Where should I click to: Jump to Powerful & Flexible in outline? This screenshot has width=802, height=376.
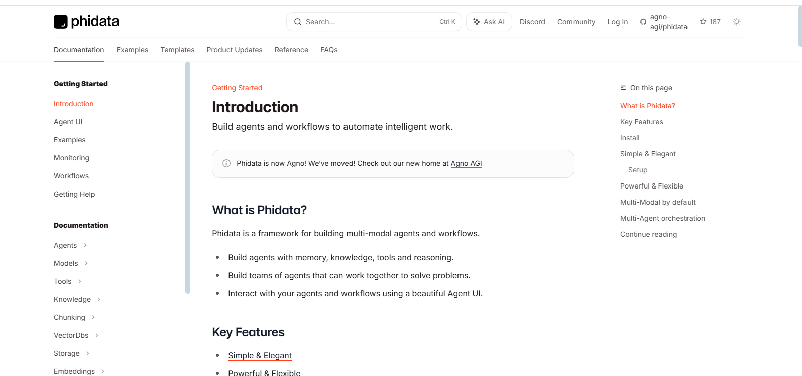pos(651,186)
